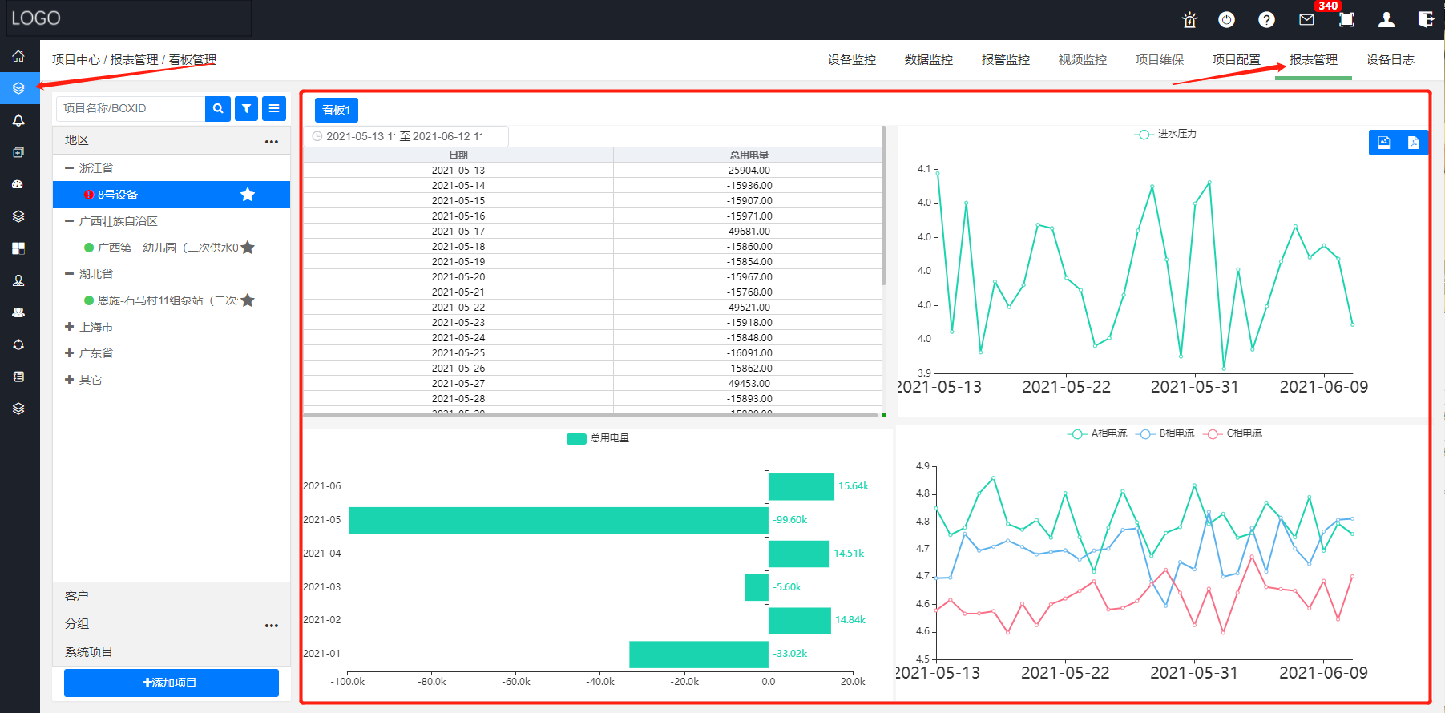Click the vertical scrollbar of data table
The width and height of the screenshot is (1445, 713).
(883, 206)
